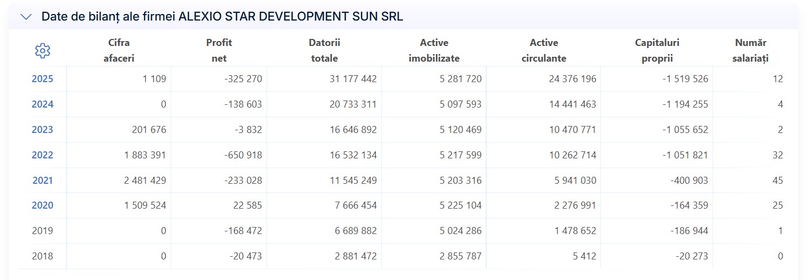Select active circulante value 14 441 463

[572, 104]
